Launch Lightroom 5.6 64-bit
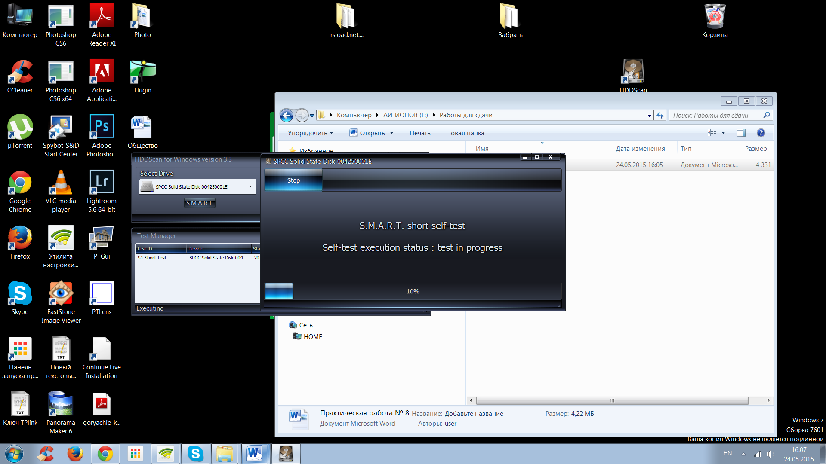The image size is (826, 464). click(x=102, y=191)
